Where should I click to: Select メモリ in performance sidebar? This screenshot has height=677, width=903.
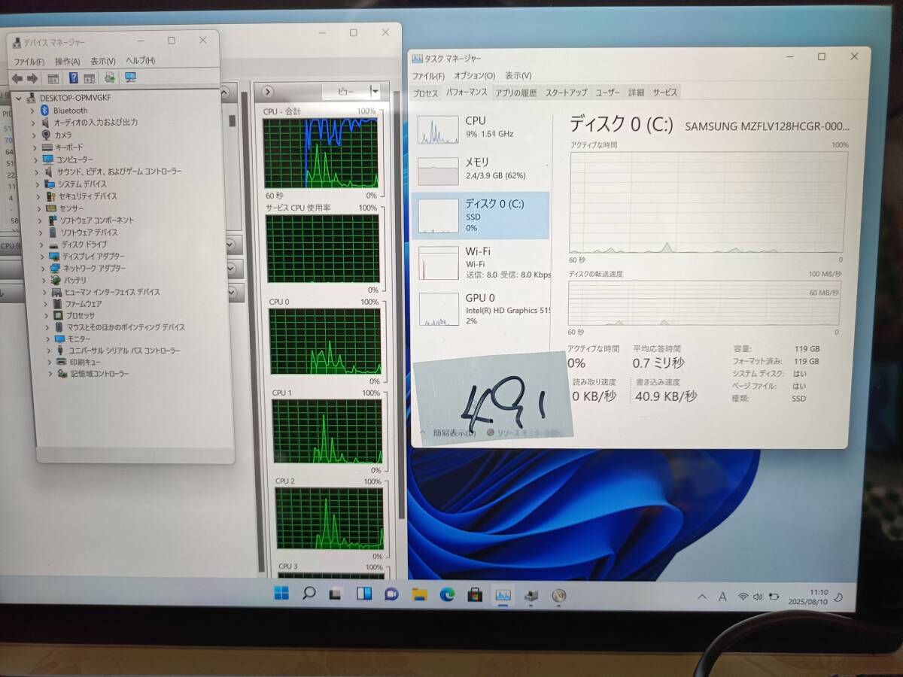(x=481, y=169)
